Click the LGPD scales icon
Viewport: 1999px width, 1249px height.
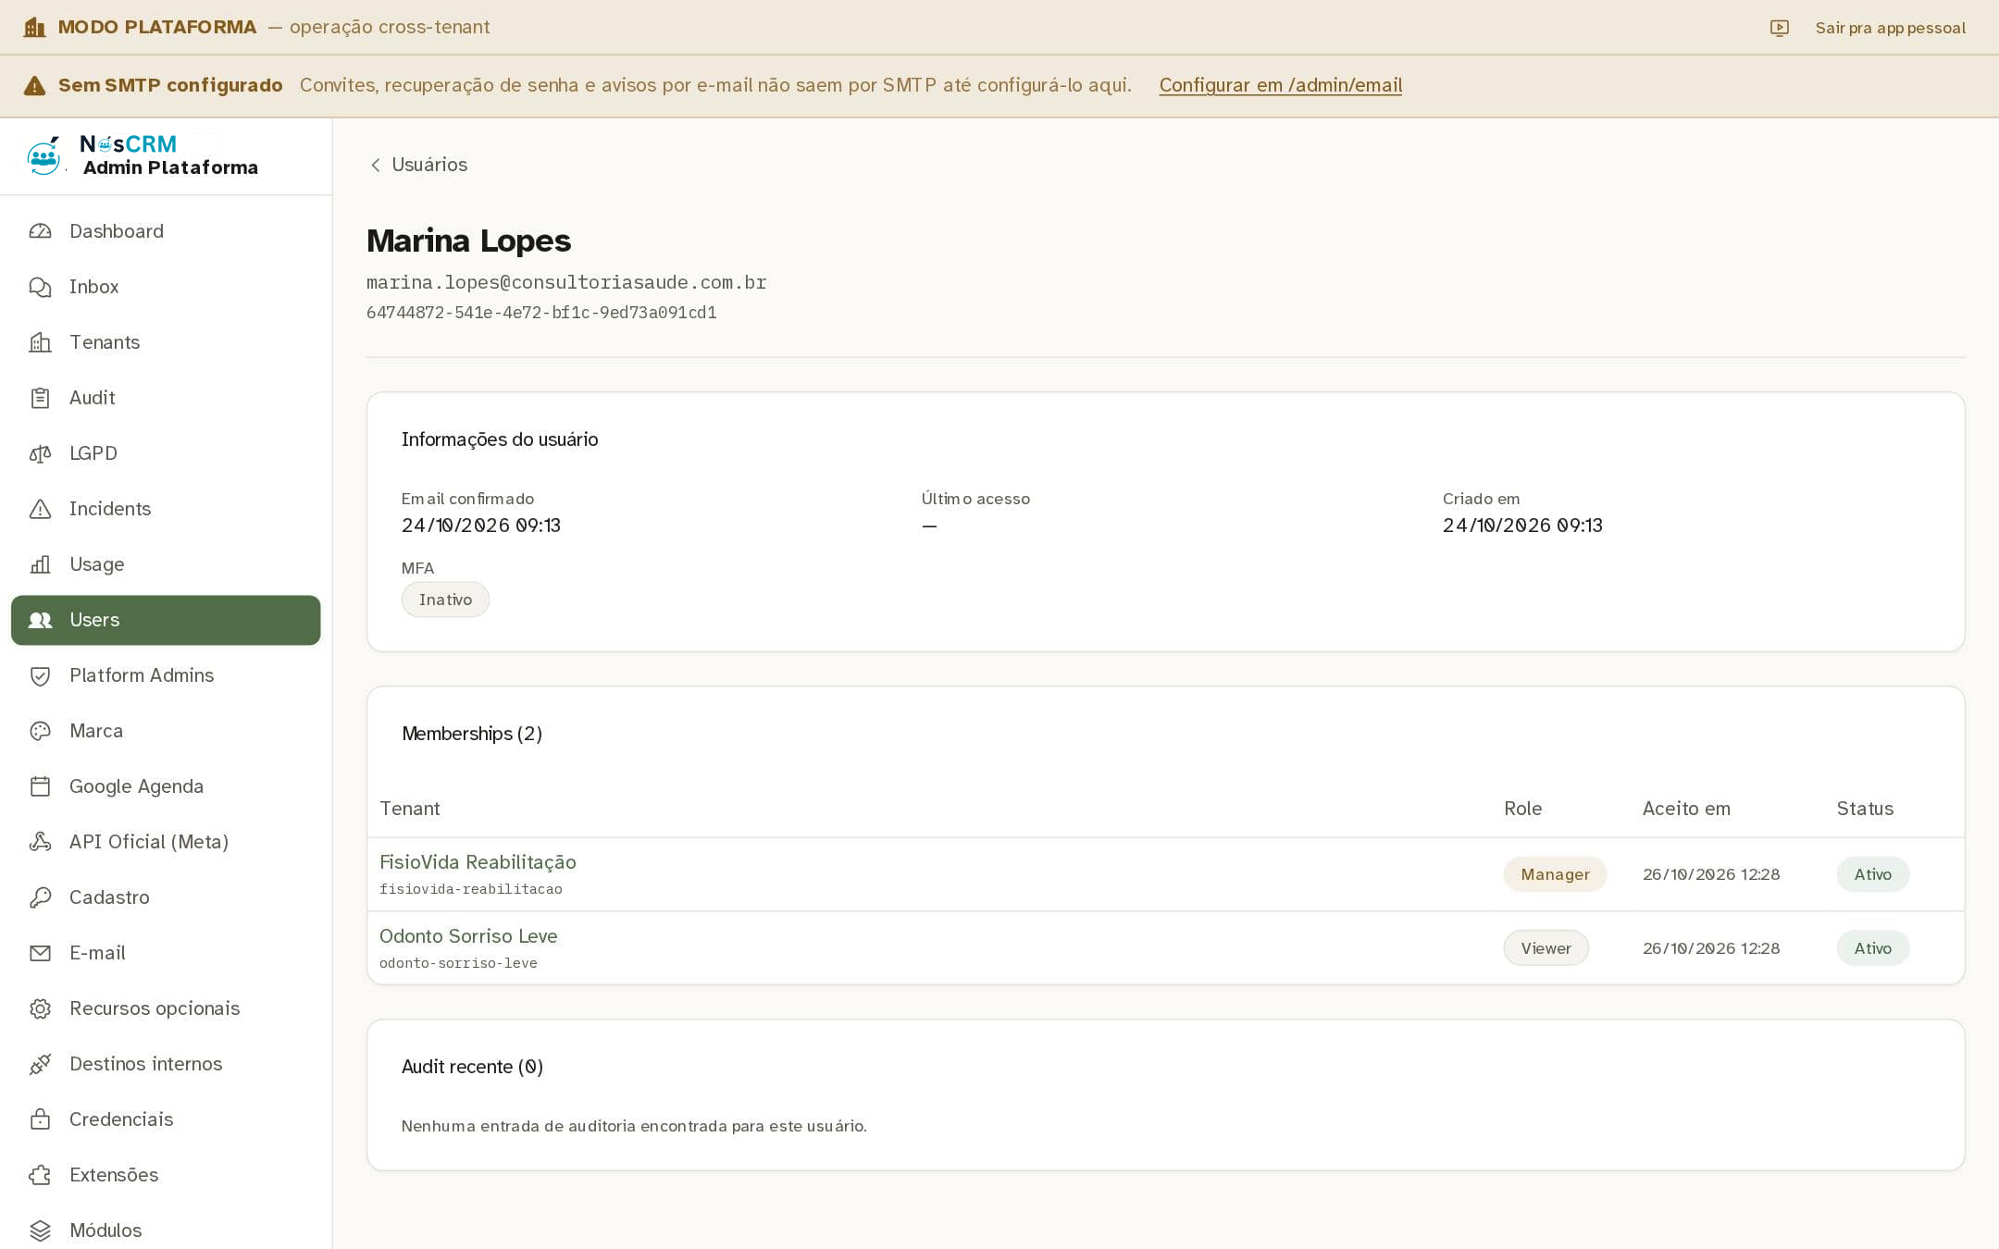point(40,453)
